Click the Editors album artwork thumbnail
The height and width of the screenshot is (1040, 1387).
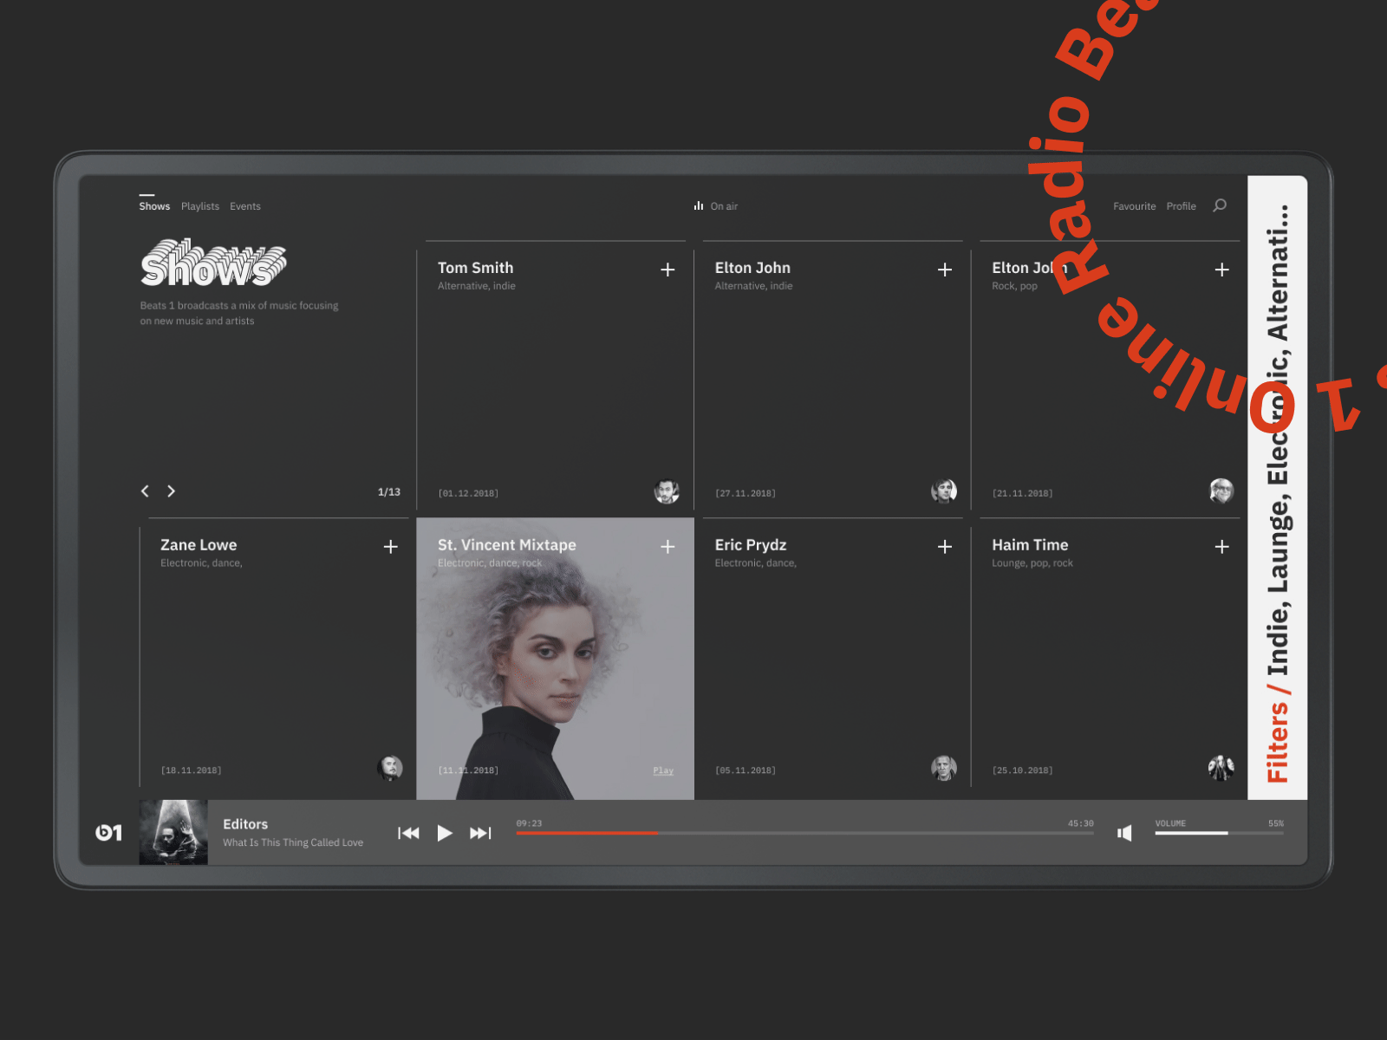173,833
